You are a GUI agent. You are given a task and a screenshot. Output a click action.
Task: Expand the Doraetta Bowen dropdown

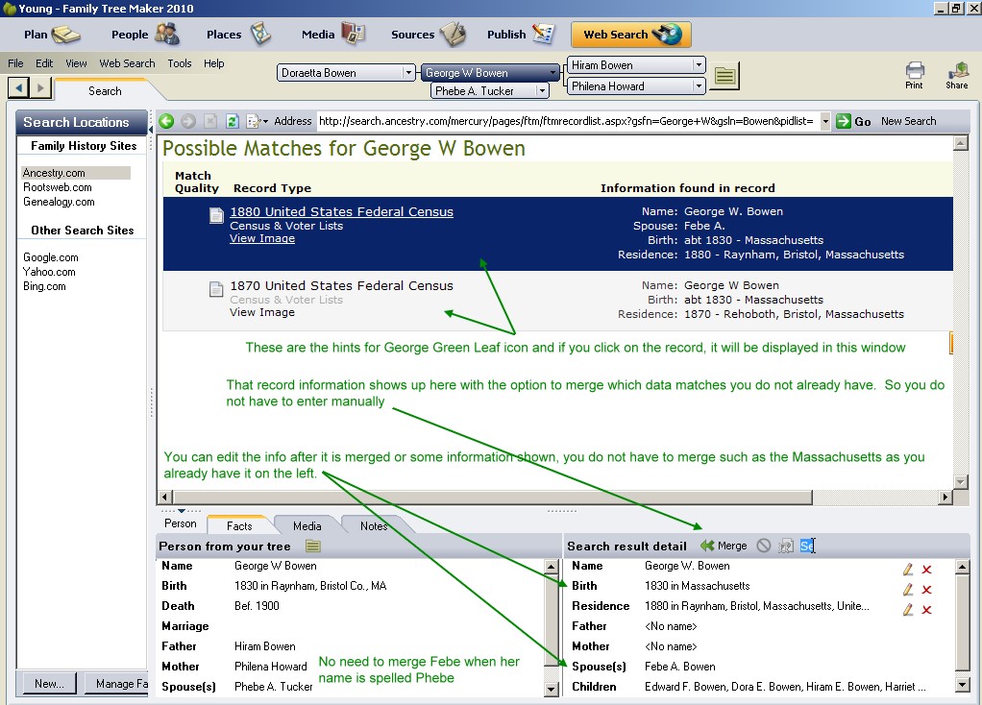pyautogui.click(x=408, y=73)
